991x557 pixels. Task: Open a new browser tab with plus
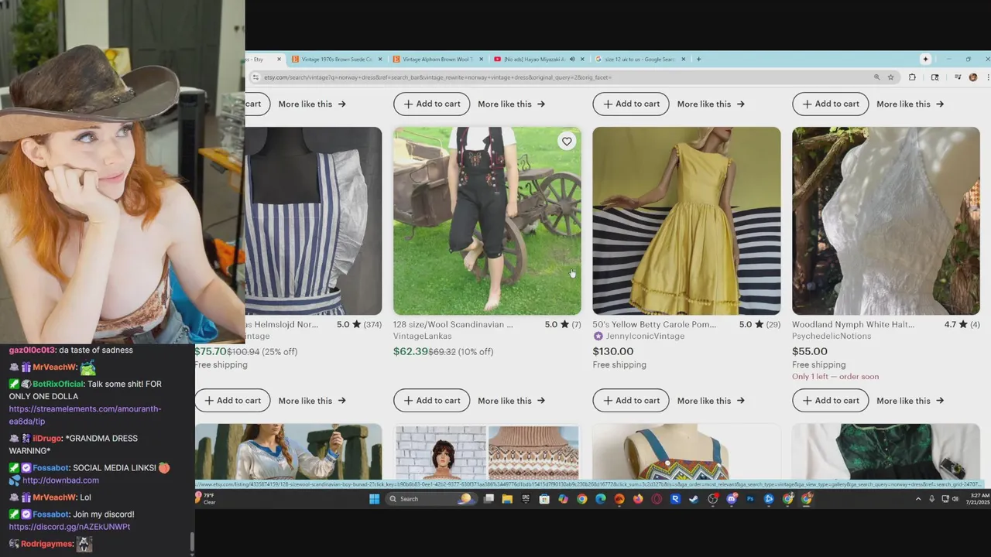698,59
